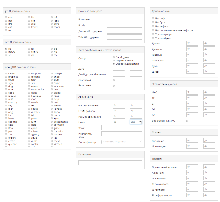
Task: Select the Только буквы checkbox
Action: [x=153, y=38]
